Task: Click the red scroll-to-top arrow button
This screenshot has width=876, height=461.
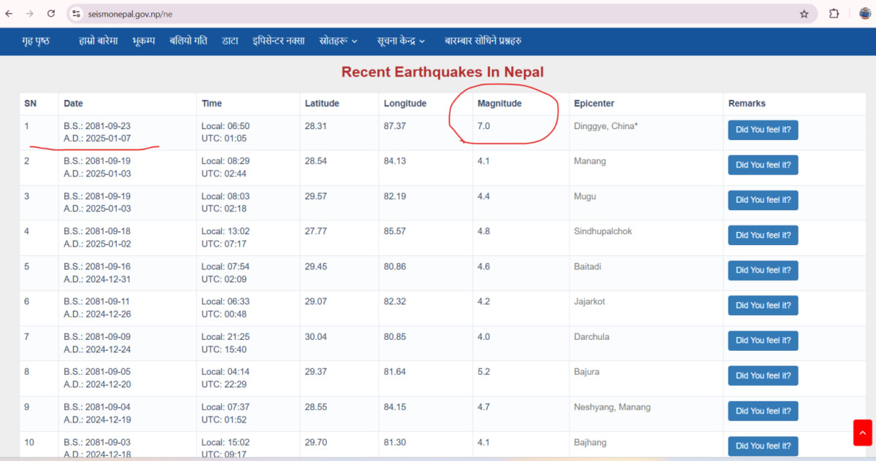Action: coord(862,433)
